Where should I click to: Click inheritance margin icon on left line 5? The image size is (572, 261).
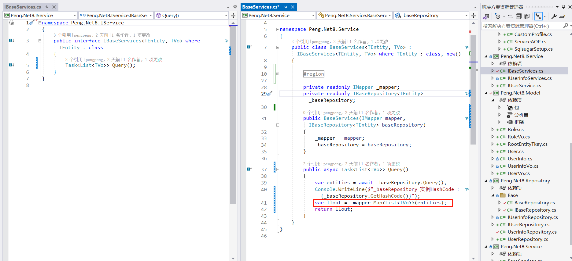point(12,65)
